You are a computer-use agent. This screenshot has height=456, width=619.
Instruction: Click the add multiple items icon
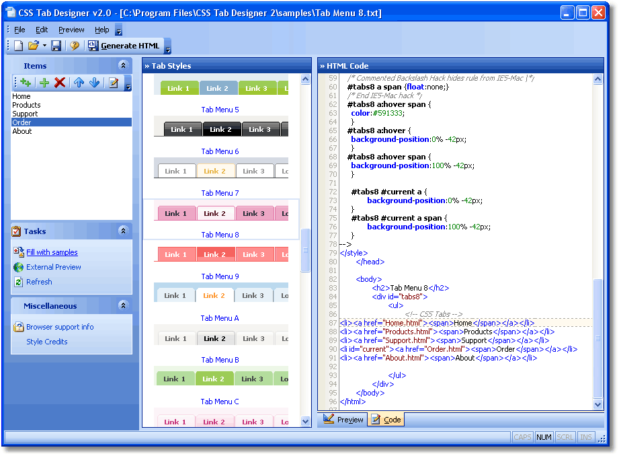coord(26,83)
